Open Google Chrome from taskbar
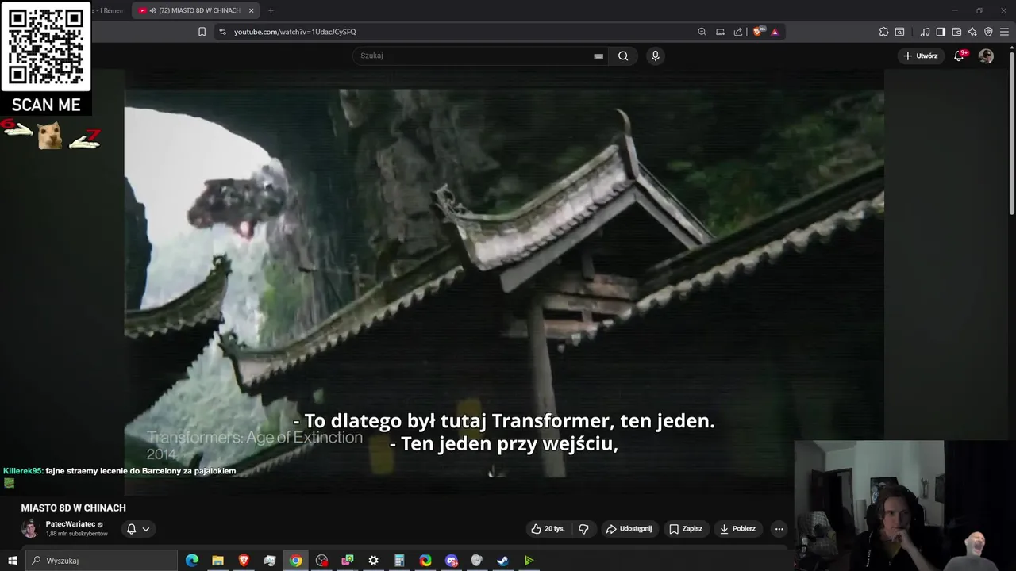 point(295,561)
